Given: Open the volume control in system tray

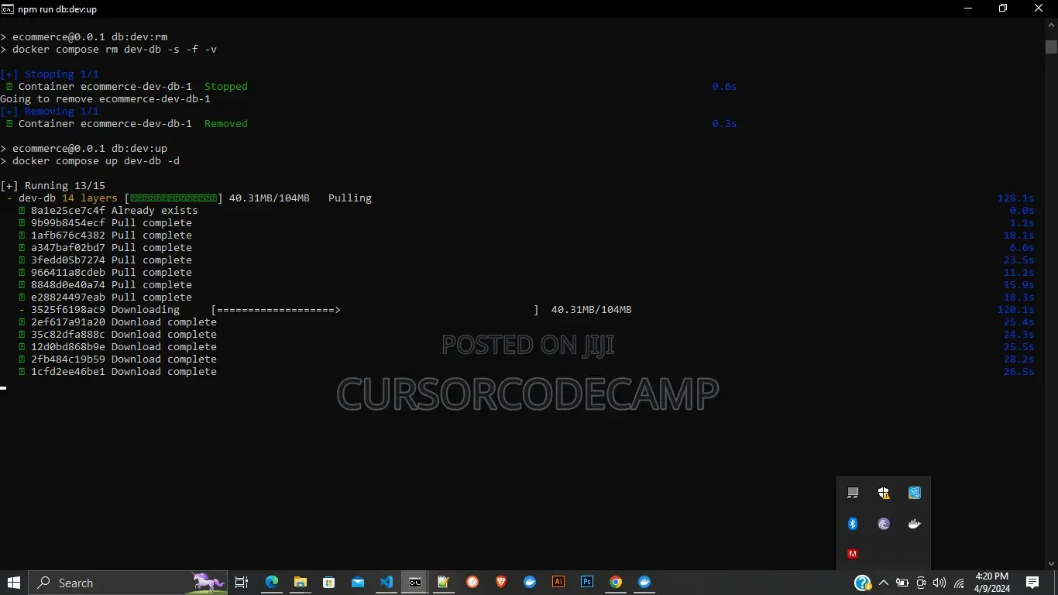Looking at the screenshot, I should pyautogui.click(x=939, y=583).
